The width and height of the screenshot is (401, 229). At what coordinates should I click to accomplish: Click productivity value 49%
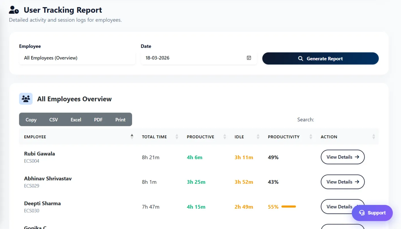273,157
